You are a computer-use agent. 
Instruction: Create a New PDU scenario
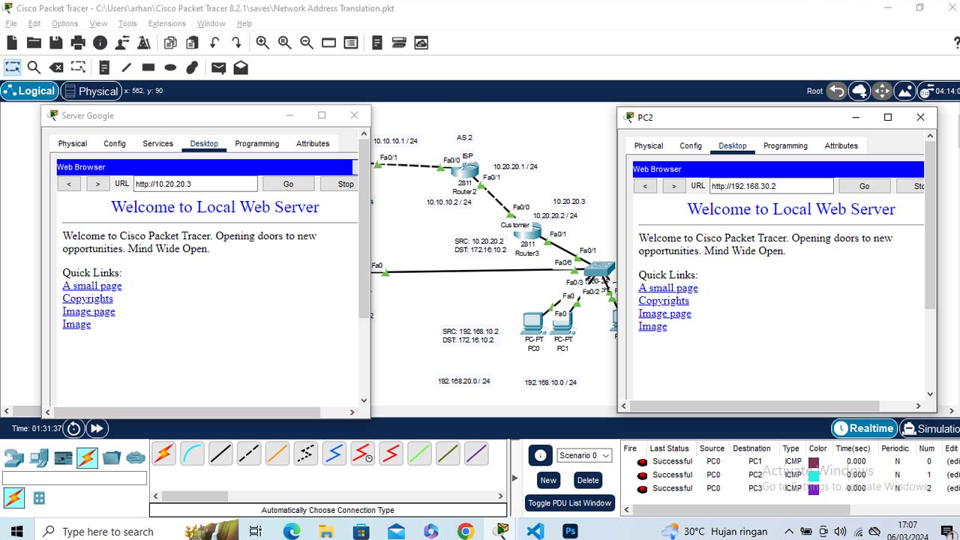click(548, 480)
